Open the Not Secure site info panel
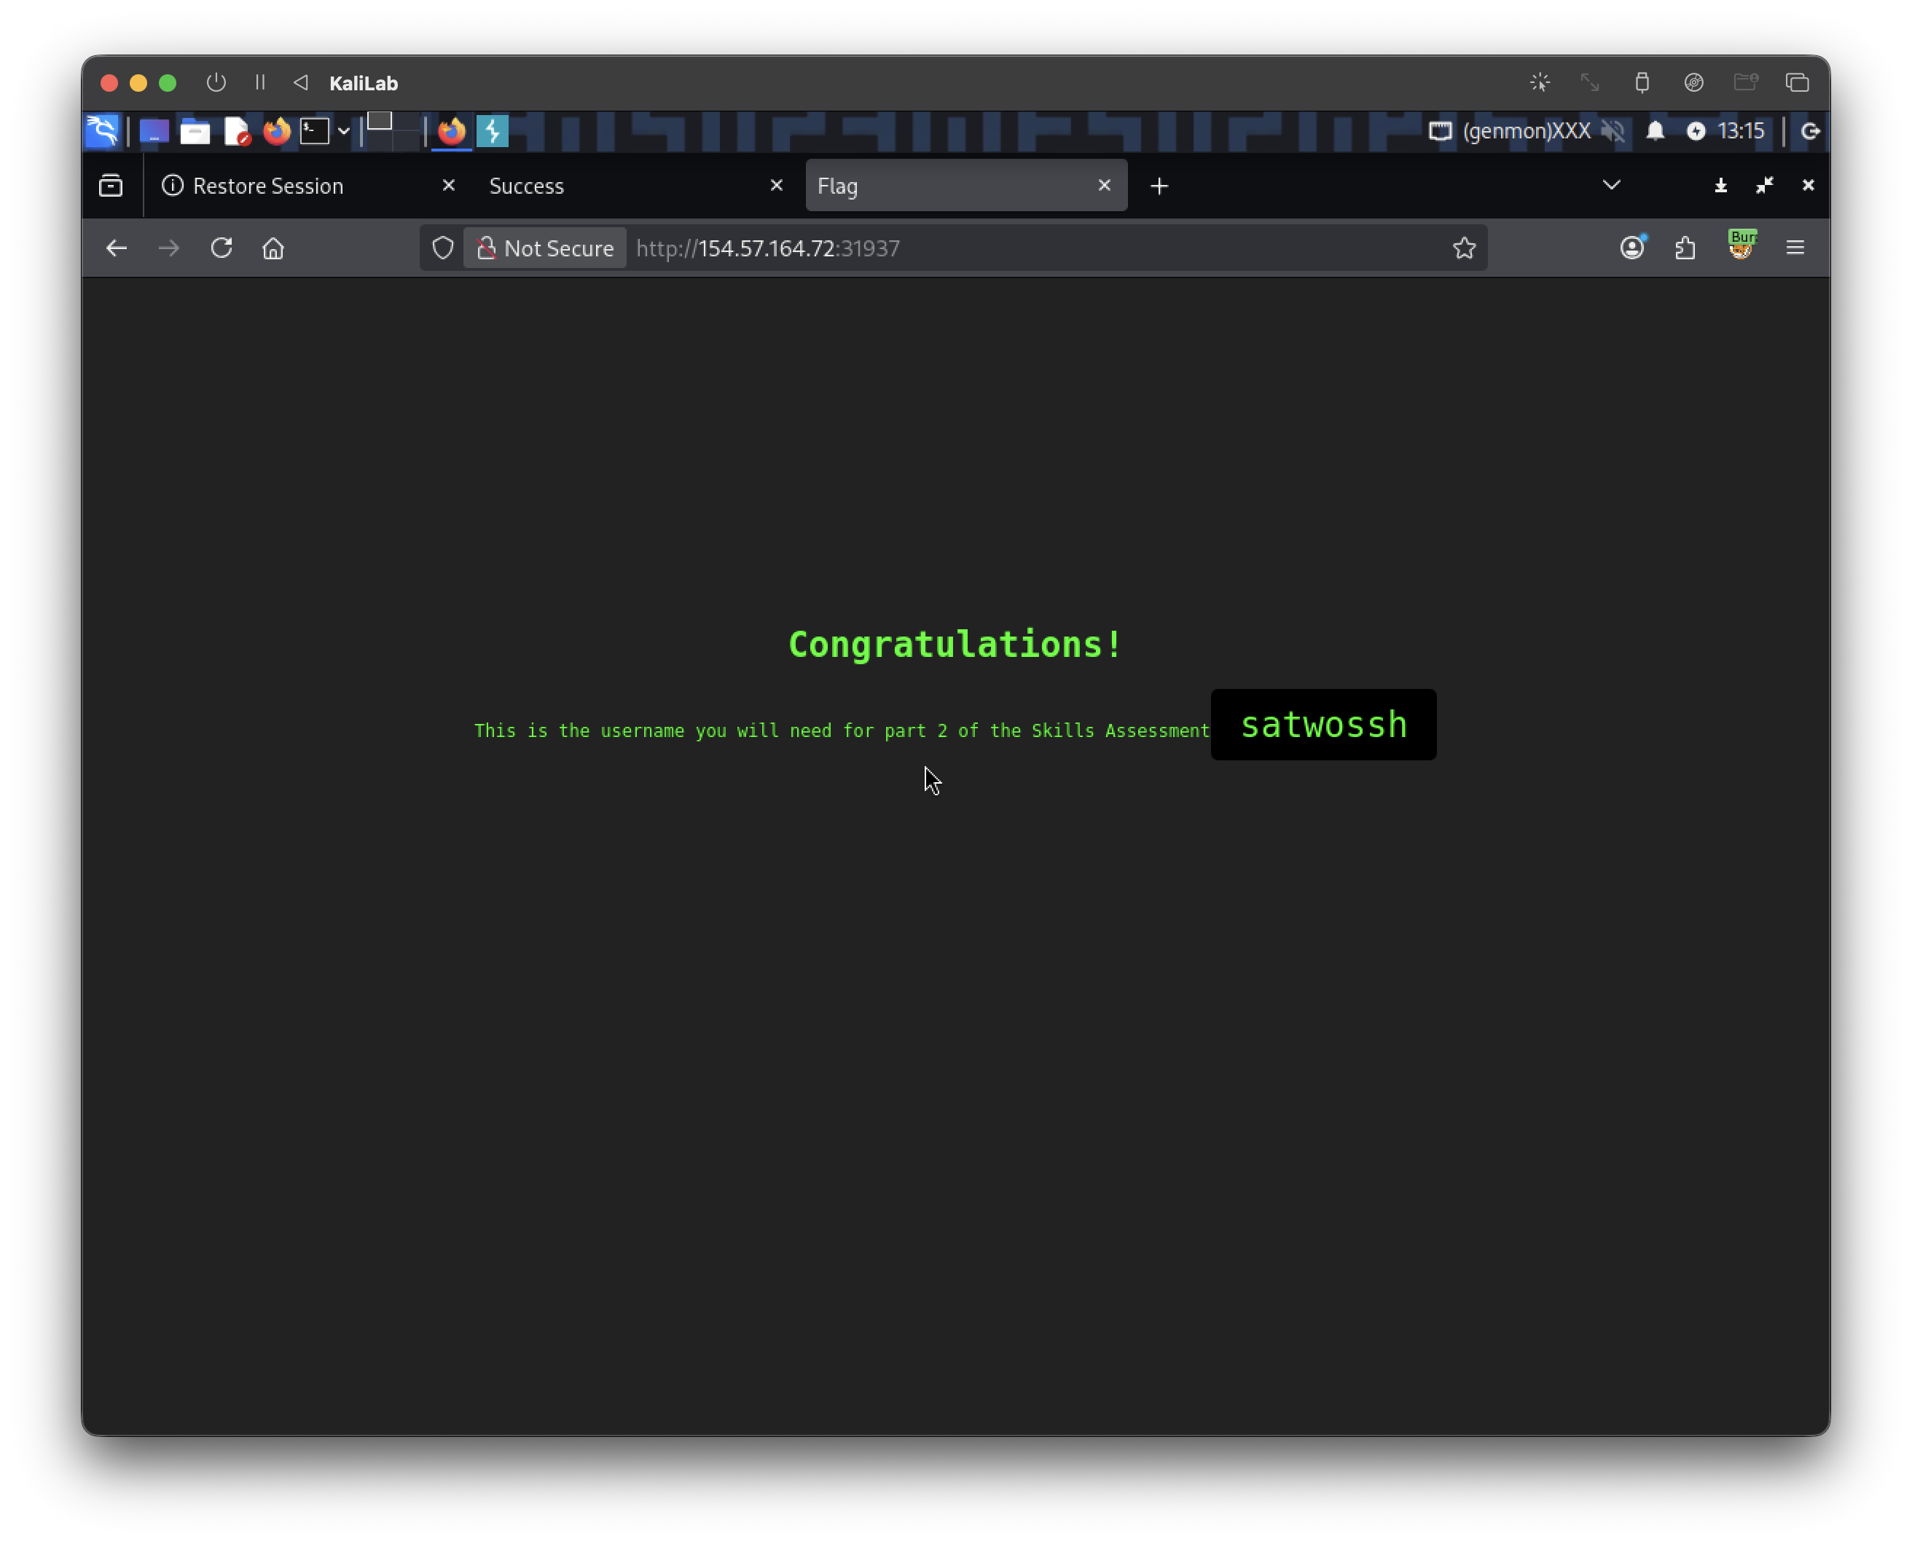The image size is (1912, 1544). [544, 248]
